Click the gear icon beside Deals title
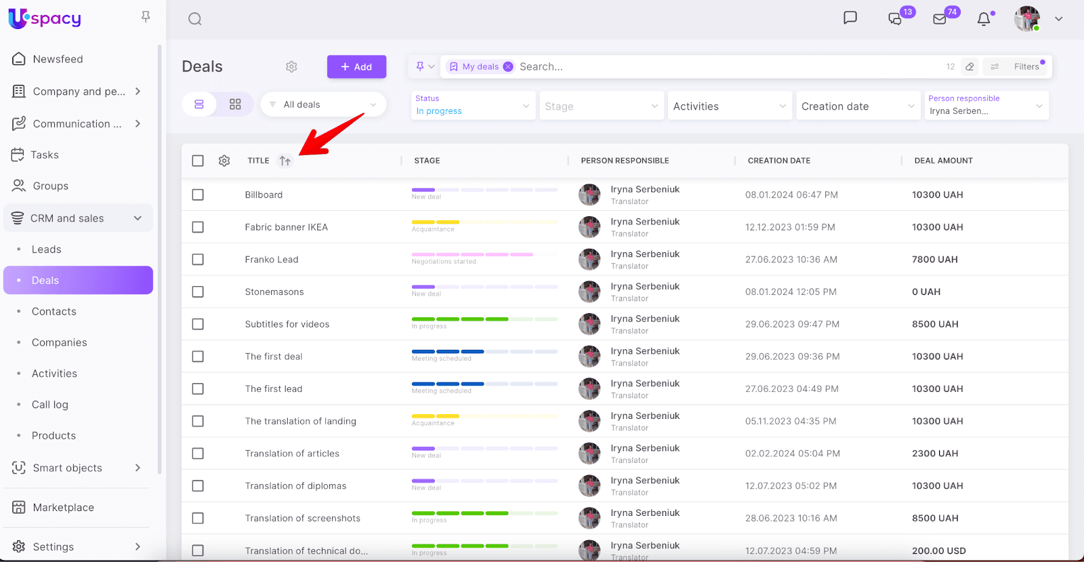Screen dimensions: 1084x562 click(x=291, y=66)
